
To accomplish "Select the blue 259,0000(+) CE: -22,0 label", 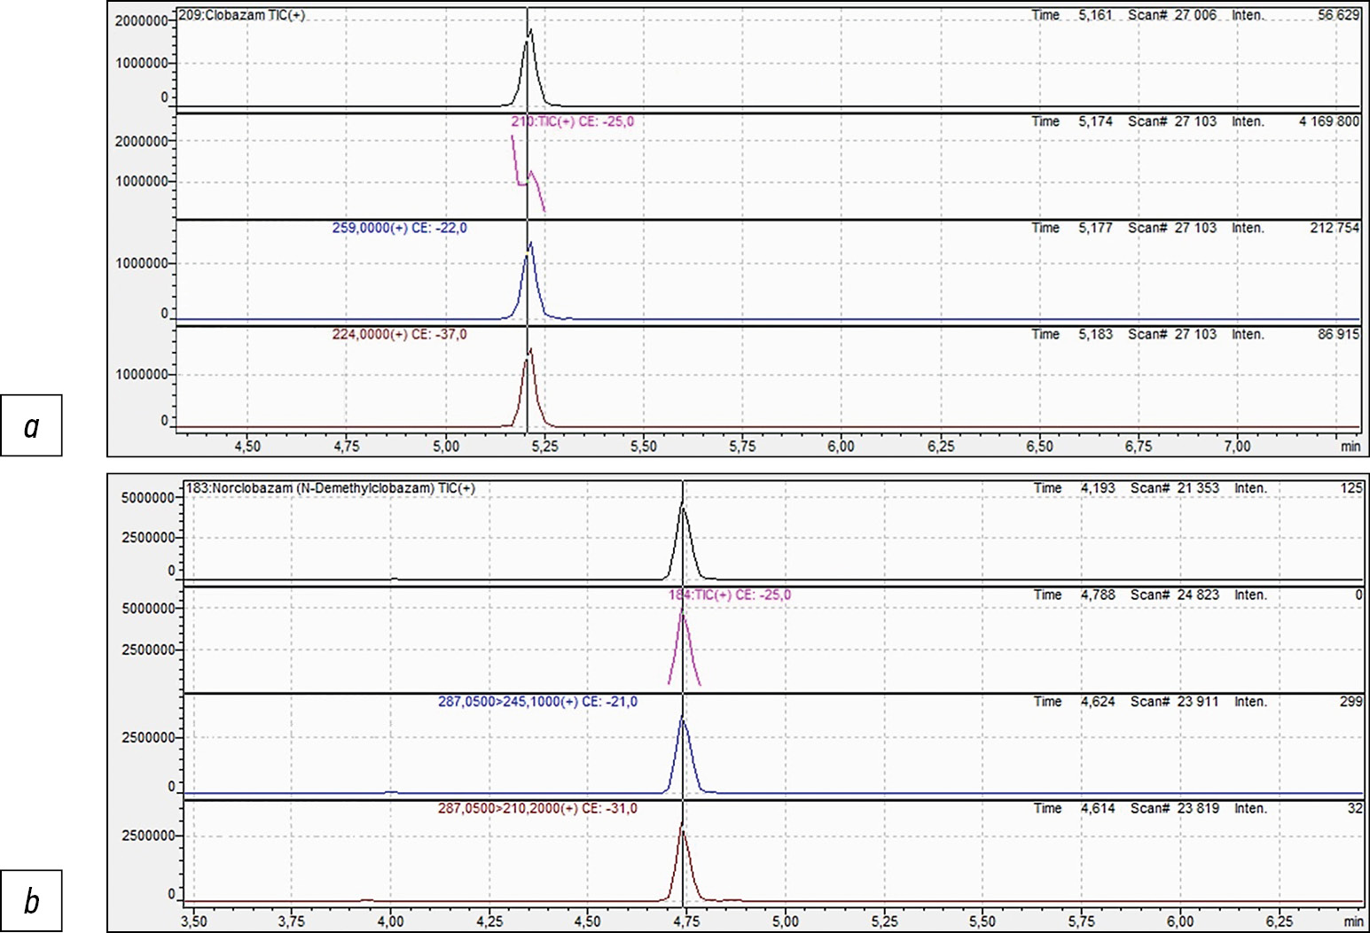I will 399,228.
